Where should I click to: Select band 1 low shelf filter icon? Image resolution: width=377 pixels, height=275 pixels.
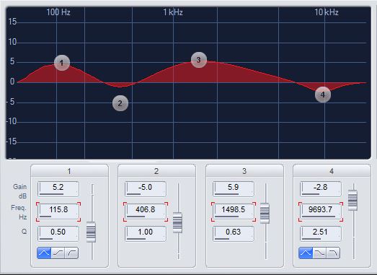tap(58, 253)
